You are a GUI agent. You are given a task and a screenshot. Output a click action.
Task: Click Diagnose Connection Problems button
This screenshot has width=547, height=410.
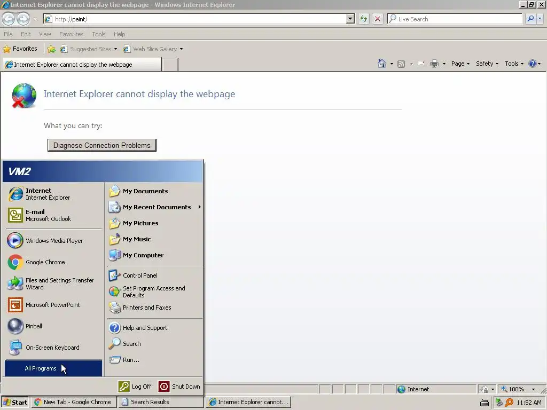coord(102,145)
